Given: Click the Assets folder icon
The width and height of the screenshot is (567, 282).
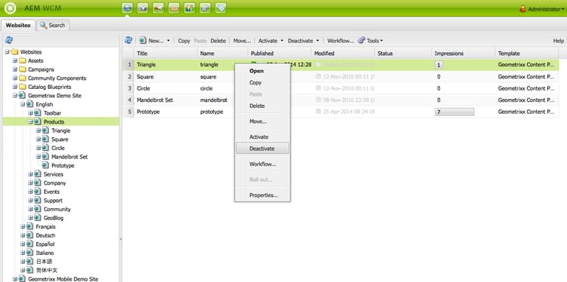Looking at the screenshot, I should [x=23, y=60].
